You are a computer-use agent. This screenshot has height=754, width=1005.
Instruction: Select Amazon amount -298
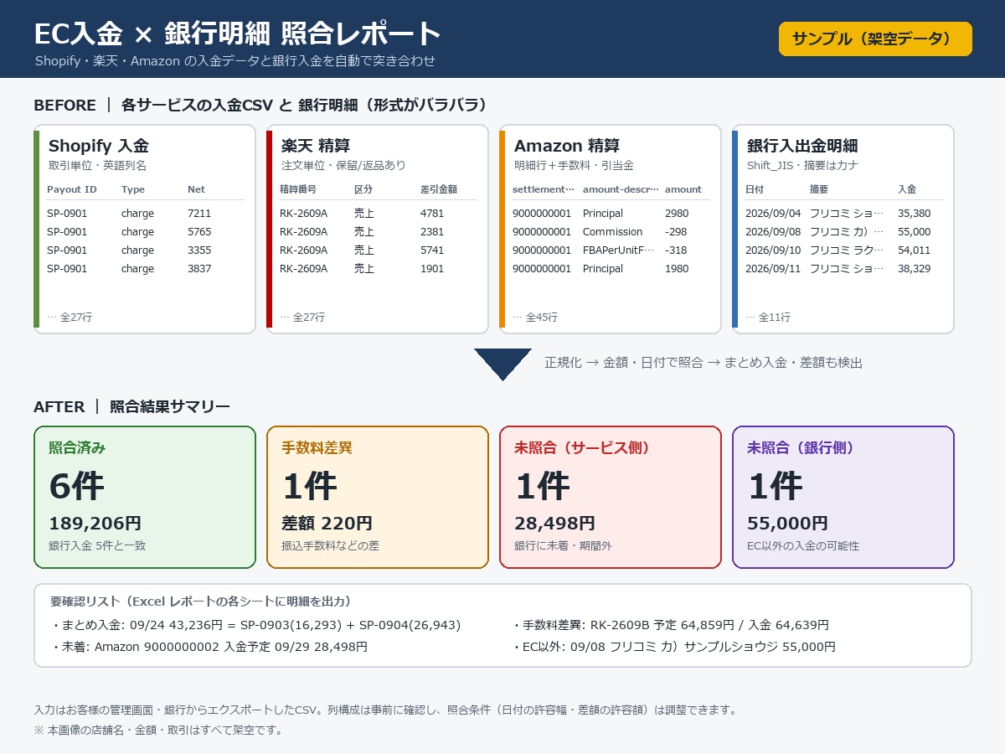678,232
